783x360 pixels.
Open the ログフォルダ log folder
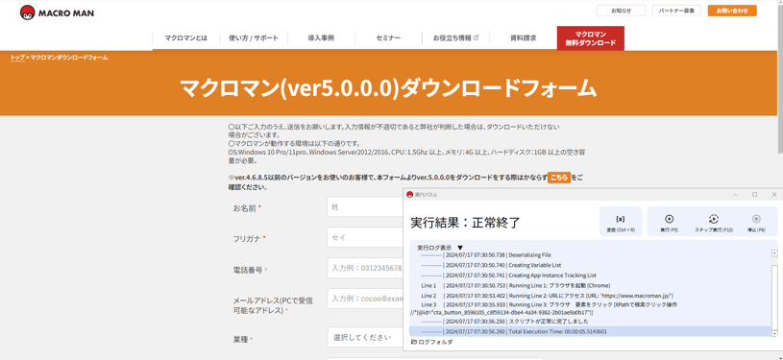[x=432, y=342]
